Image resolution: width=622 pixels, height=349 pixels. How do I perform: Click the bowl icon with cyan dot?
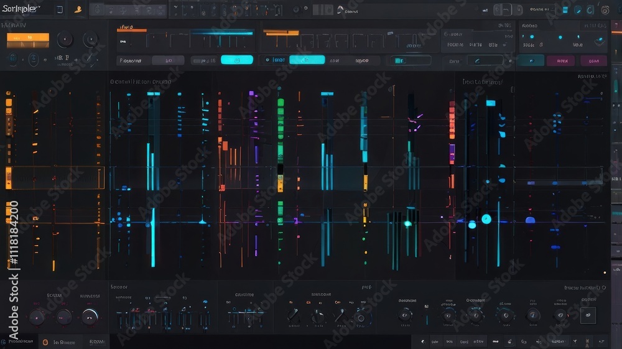600,41
